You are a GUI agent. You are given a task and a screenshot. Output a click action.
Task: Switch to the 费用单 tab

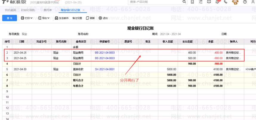click(x=48, y=10)
